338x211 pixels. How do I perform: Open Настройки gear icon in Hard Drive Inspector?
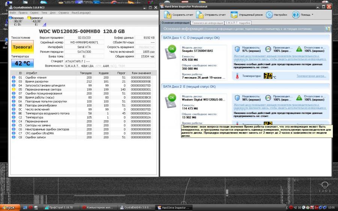[269, 15]
